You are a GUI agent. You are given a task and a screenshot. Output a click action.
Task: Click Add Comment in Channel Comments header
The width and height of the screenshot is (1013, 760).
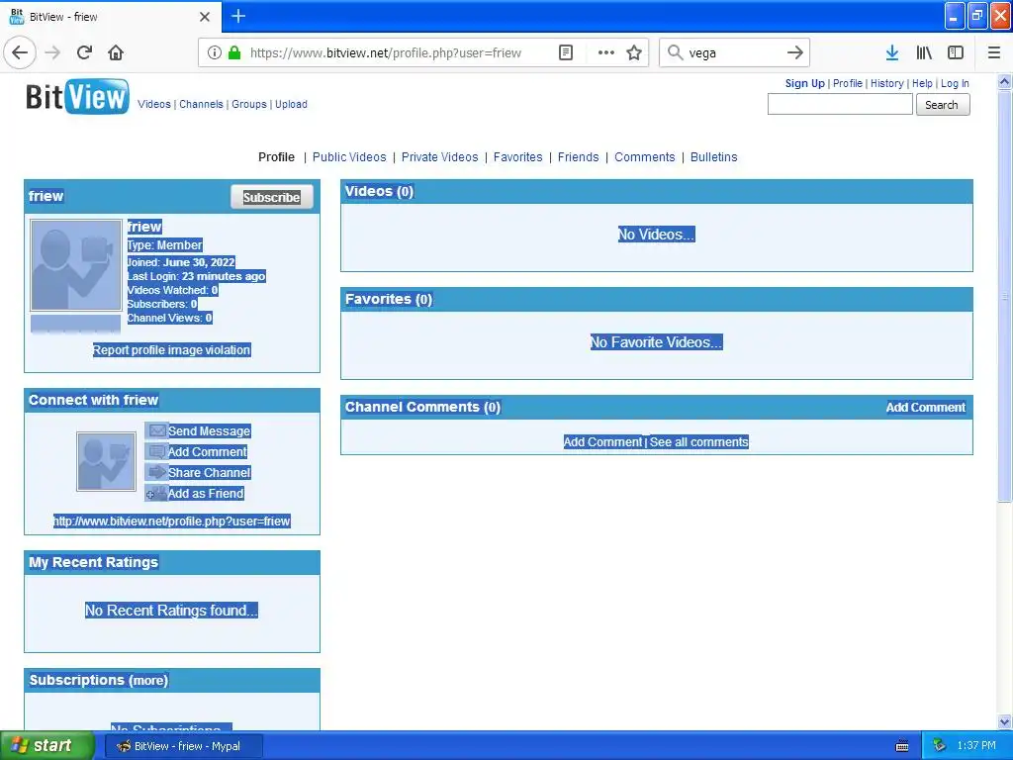(925, 407)
